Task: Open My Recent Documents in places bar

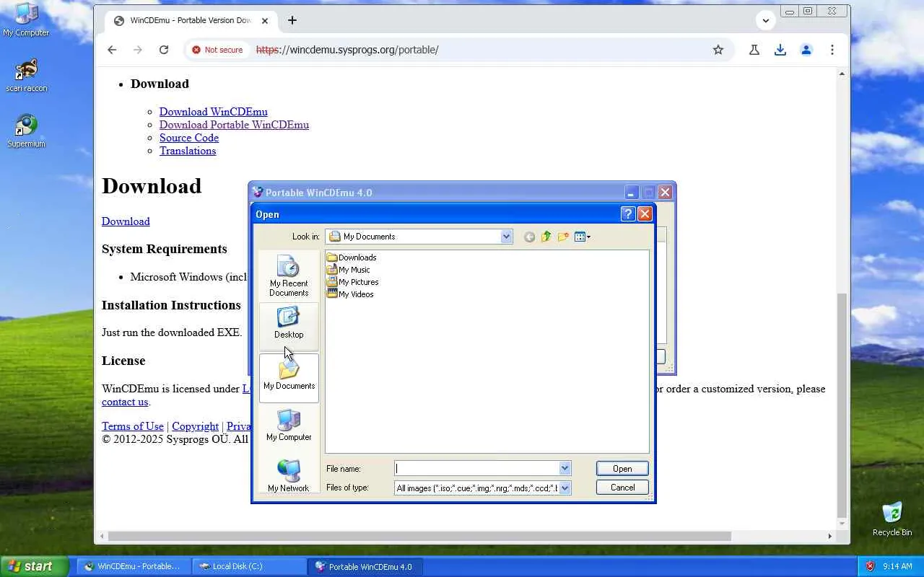Action: point(289,276)
